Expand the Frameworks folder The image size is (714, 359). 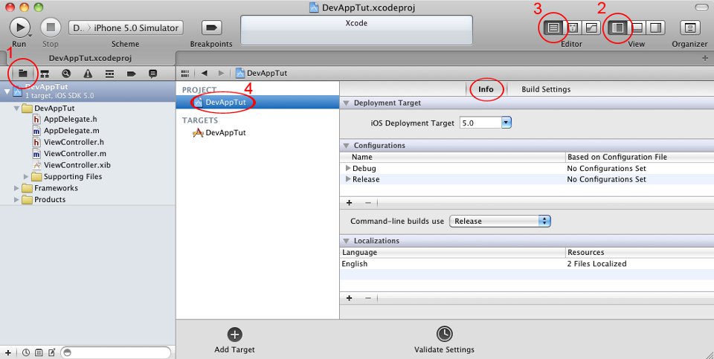click(x=16, y=188)
